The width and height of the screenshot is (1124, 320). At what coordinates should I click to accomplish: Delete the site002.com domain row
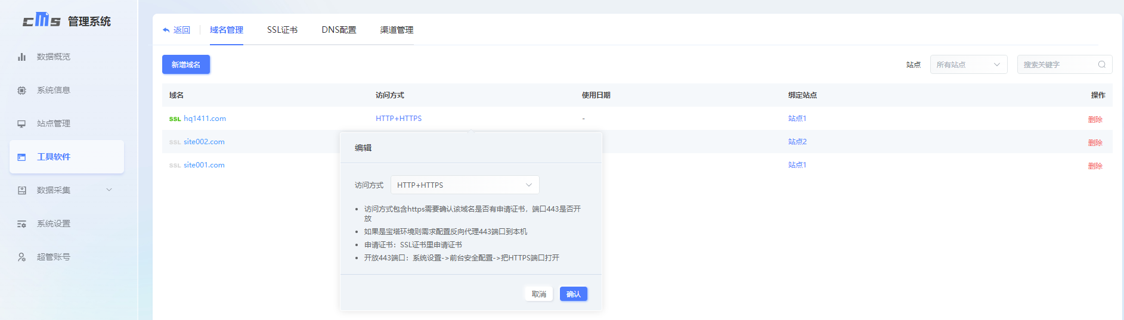(1095, 142)
